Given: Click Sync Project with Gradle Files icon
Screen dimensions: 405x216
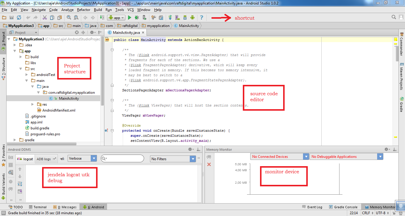Looking at the screenshot, I should click(170, 18).
